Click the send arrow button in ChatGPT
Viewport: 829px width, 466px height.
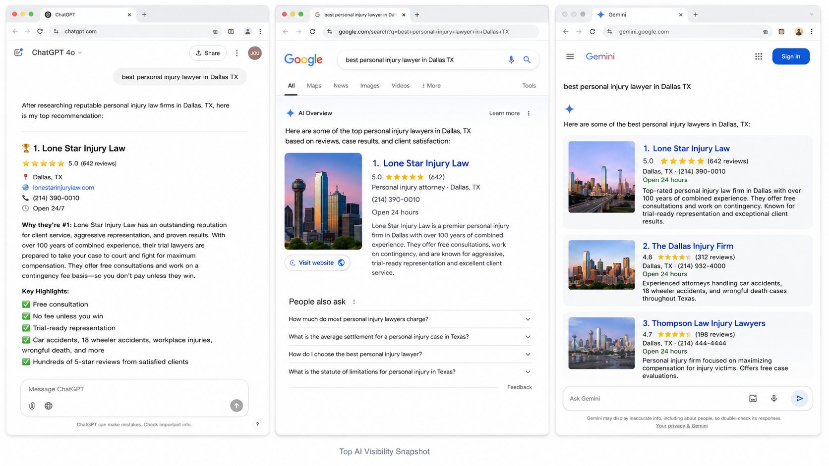237,406
